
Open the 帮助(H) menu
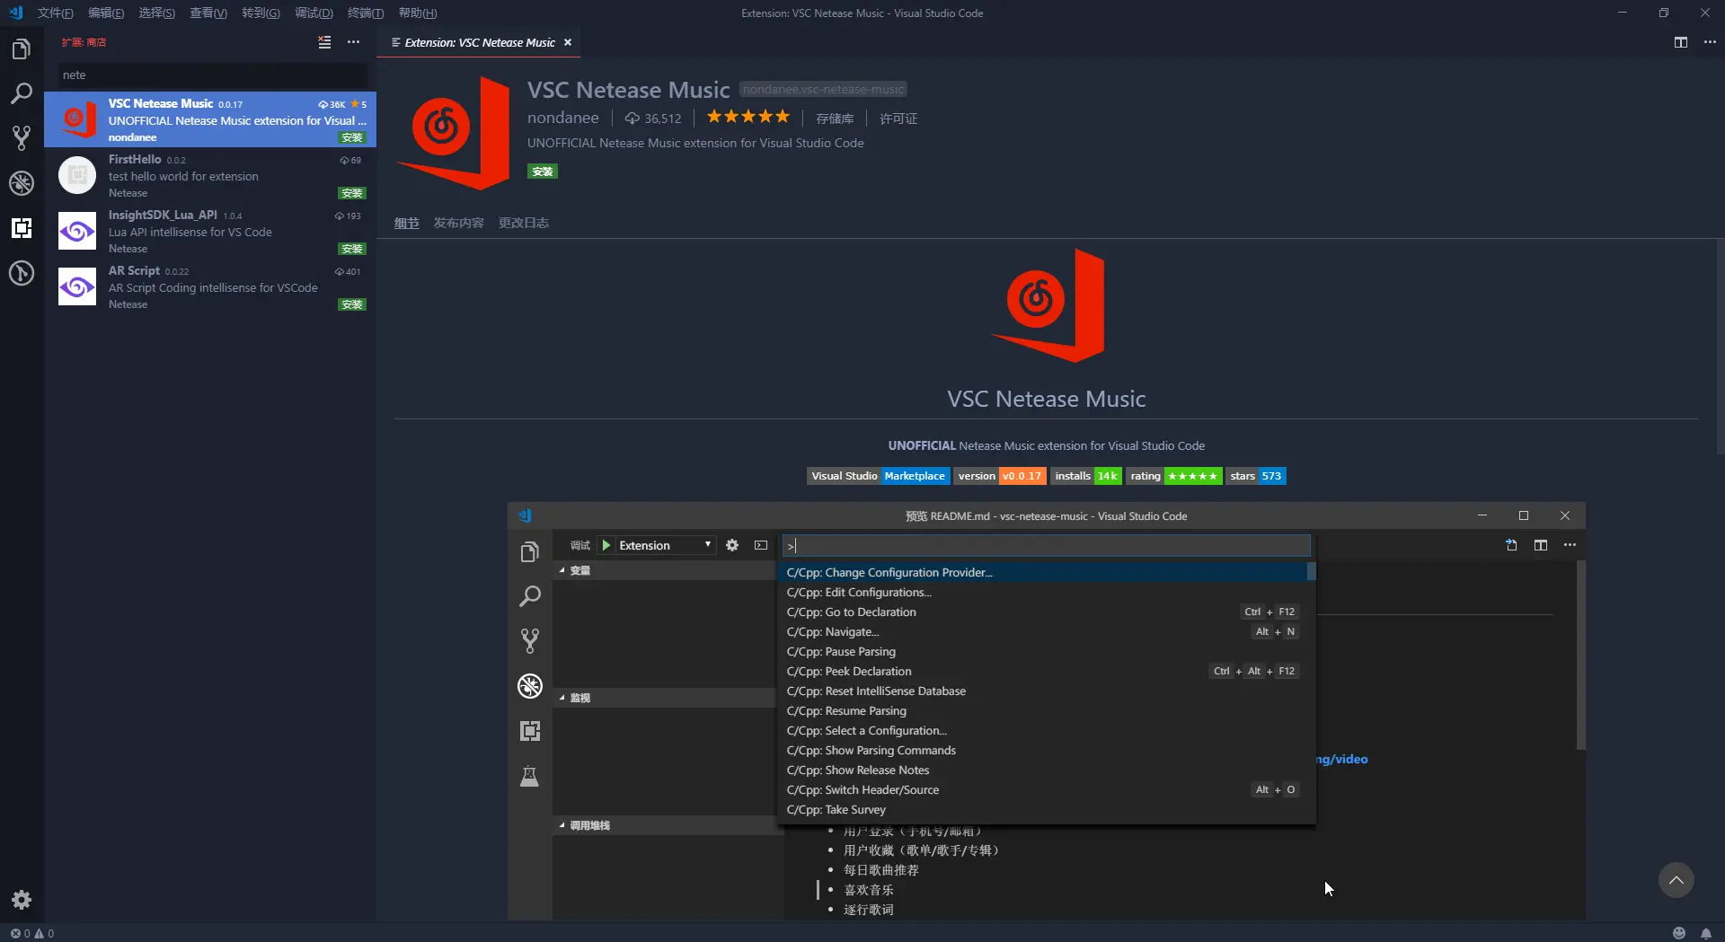[418, 13]
